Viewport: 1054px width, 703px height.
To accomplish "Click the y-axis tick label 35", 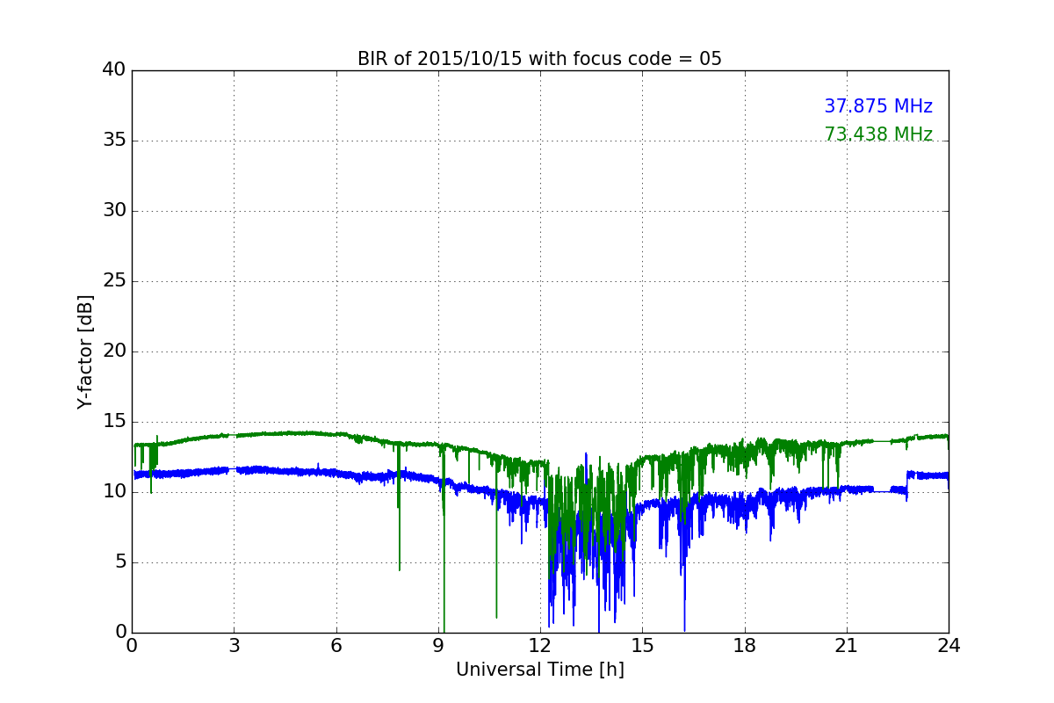I will coord(113,141).
